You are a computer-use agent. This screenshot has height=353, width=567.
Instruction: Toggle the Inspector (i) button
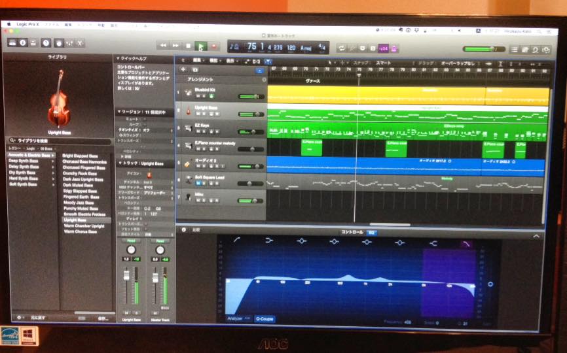pos(23,42)
